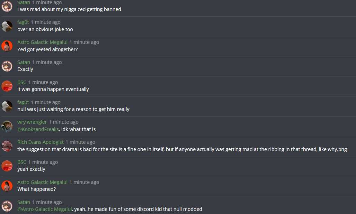Select the message mentioning why.png
The width and height of the screenshot is (356, 214).
182,149
